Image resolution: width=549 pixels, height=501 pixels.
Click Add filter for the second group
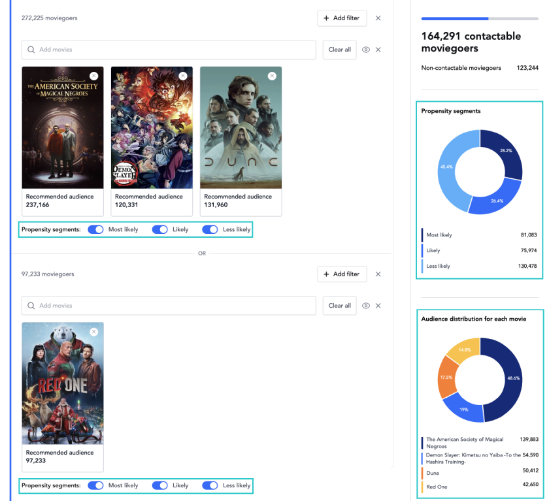pos(342,274)
